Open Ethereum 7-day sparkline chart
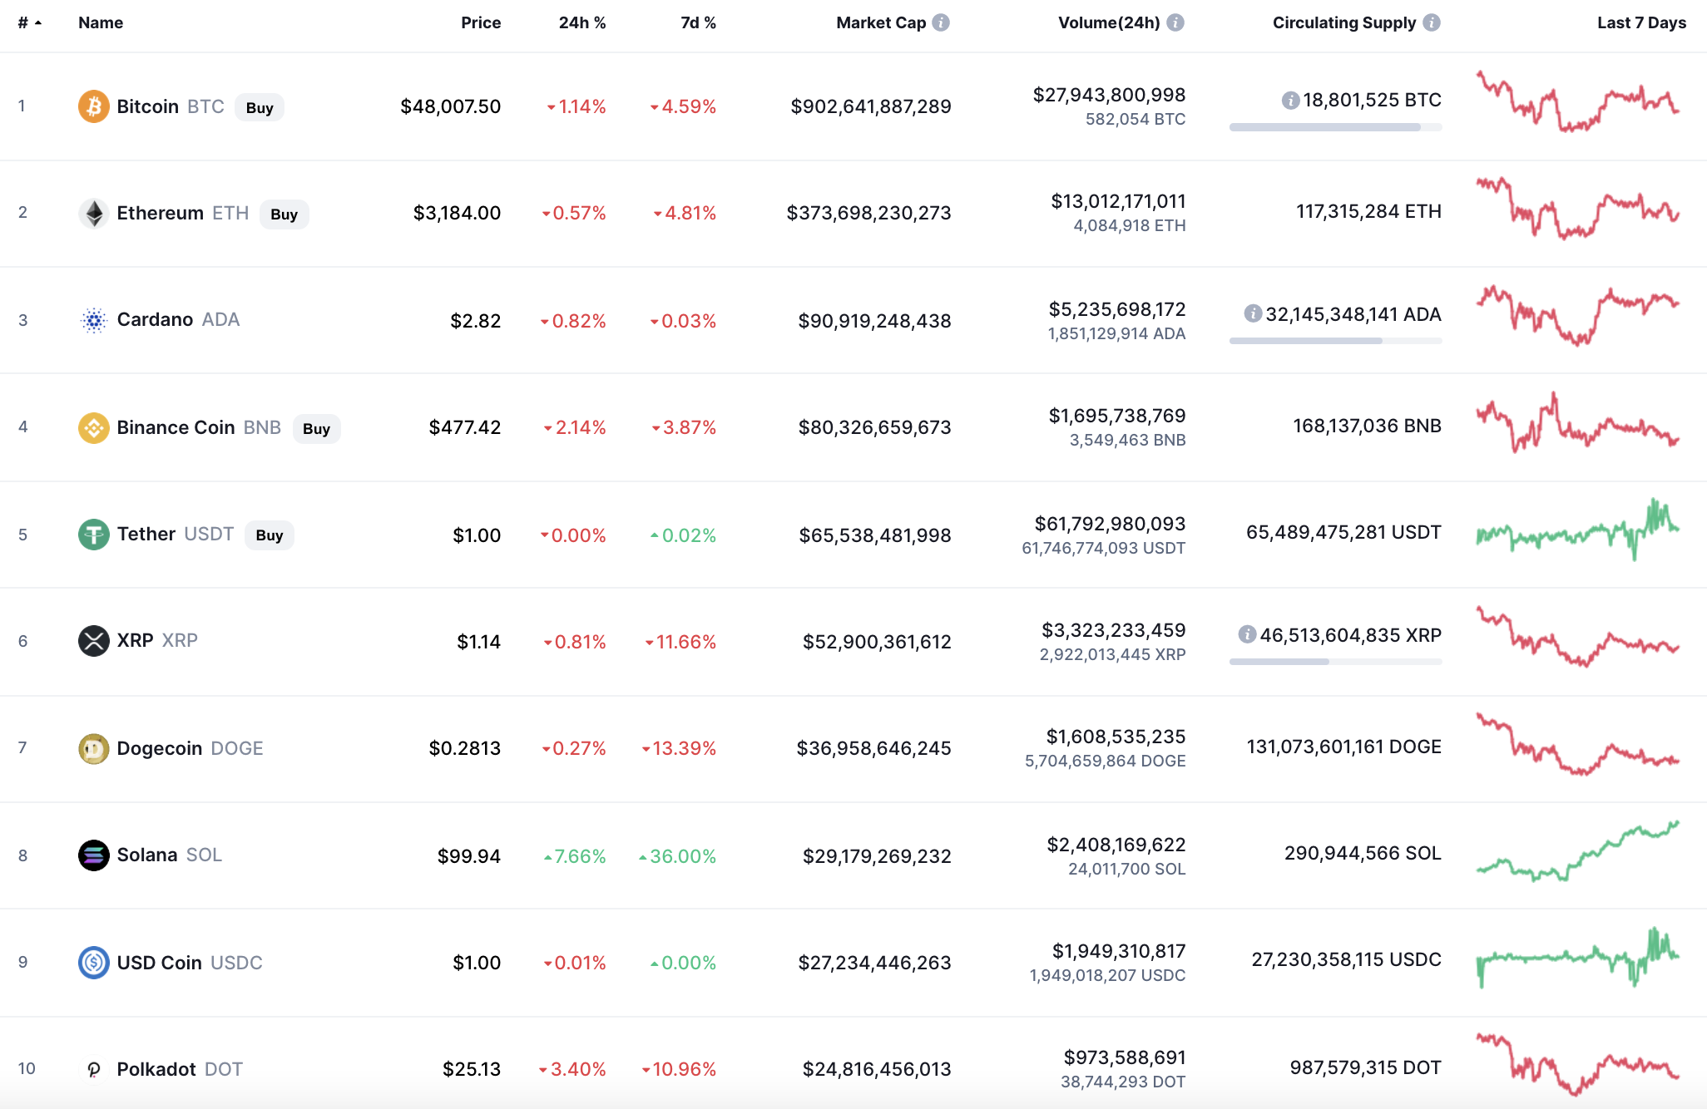The image size is (1707, 1109). (x=1578, y=208)
